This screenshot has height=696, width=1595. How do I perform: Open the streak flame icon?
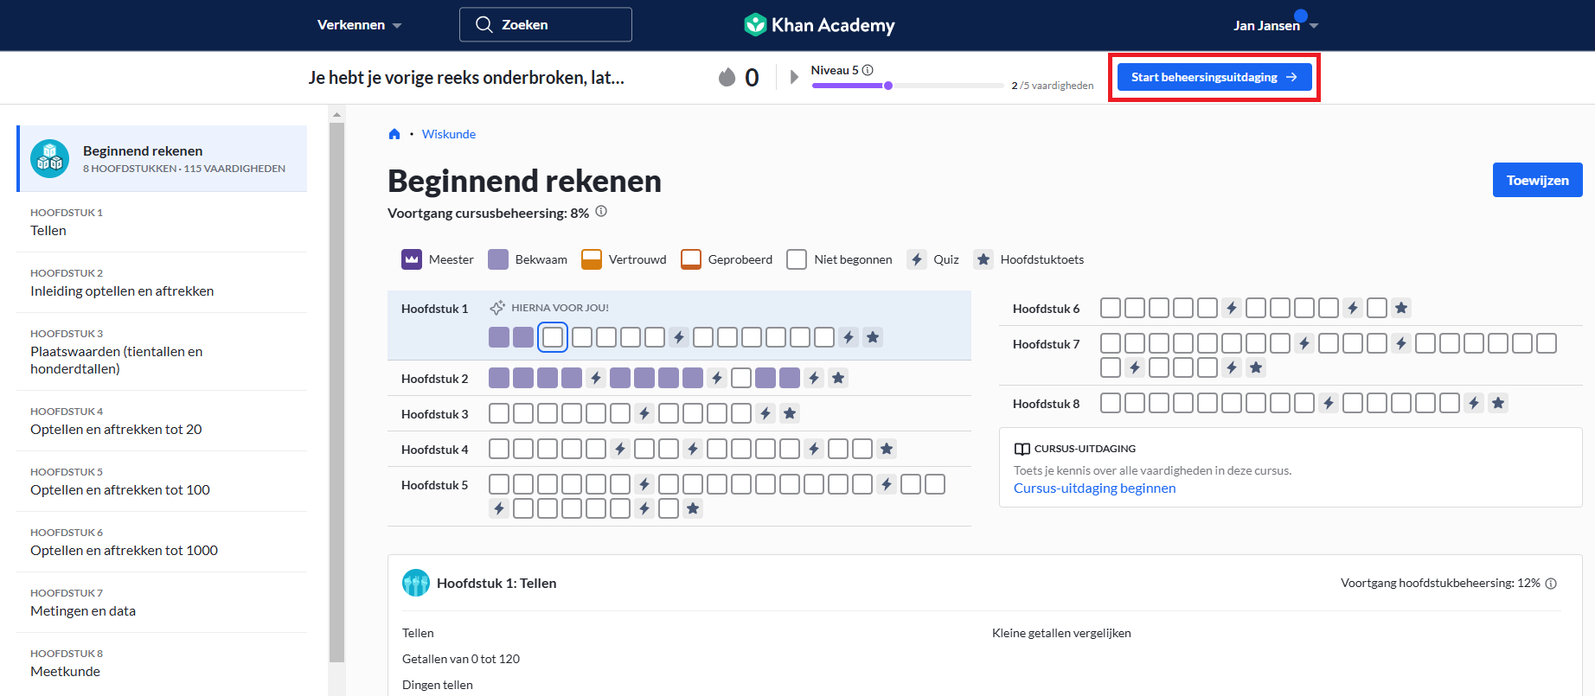point(727,77)
